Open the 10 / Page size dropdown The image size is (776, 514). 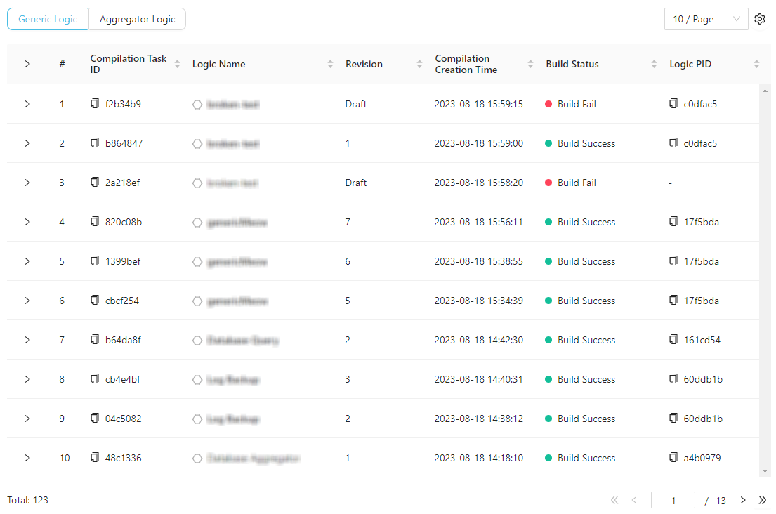tap(705, 20)
